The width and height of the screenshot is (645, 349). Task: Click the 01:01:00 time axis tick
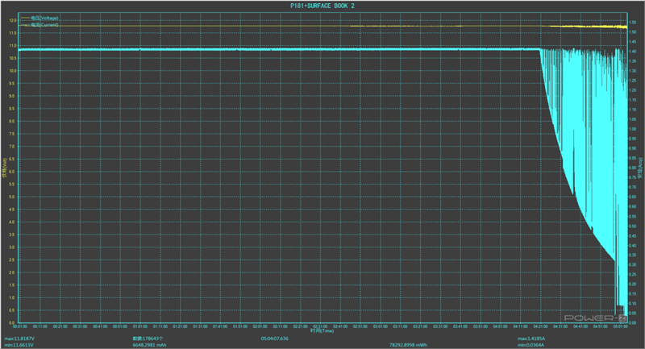pos(139,326)
